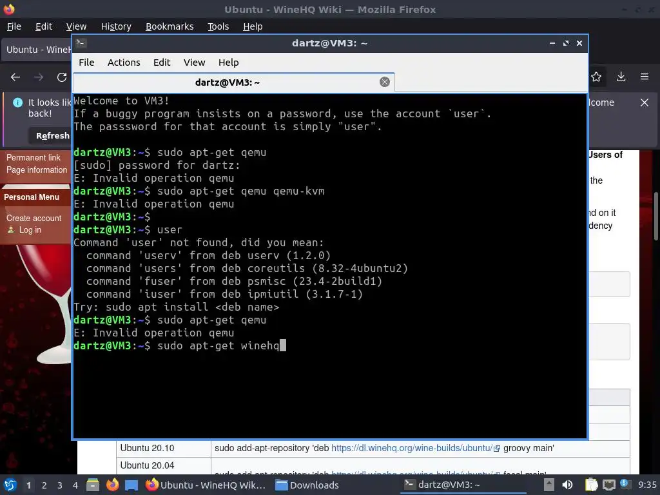
Task: Click the notification bar info icon
Action: pyautogui.click(x=17, y=102)
